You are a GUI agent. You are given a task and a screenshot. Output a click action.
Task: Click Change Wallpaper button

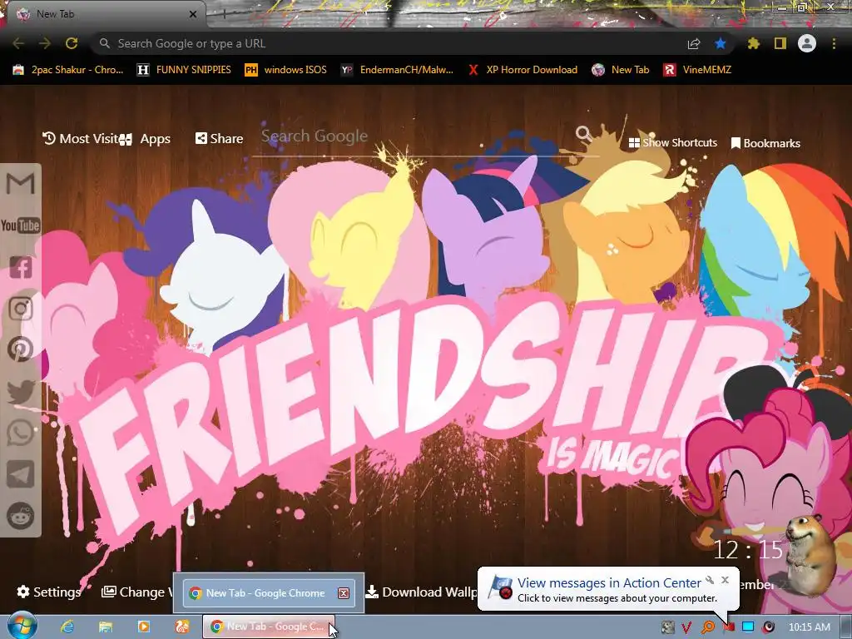(x=137, y=592)
